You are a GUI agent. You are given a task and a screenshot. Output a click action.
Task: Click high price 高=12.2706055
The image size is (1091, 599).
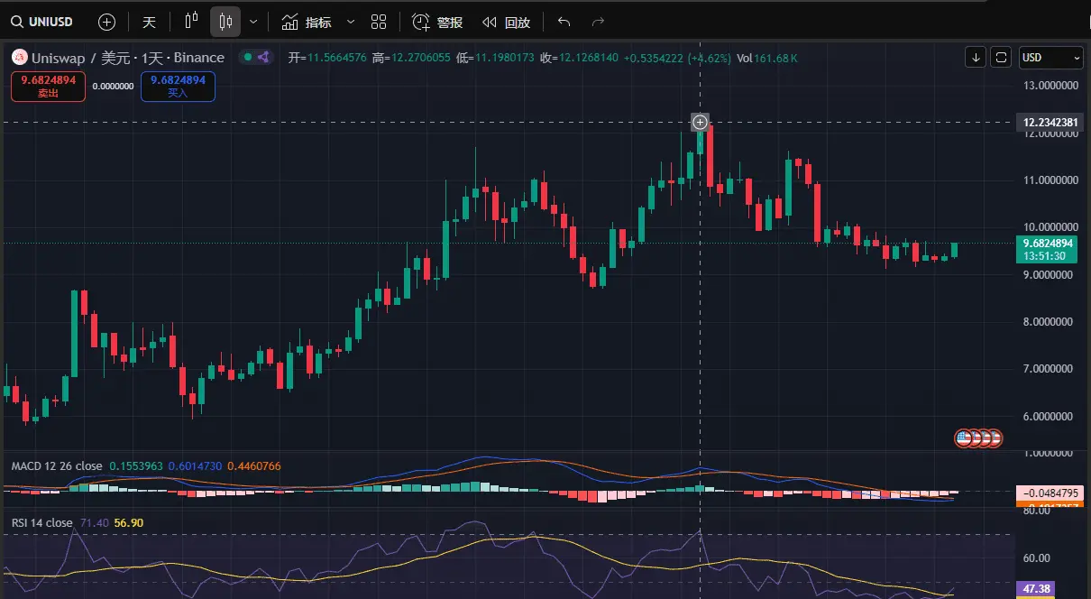click(x=410, y=58)
